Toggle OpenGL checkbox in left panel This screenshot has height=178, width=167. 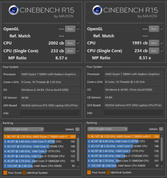coord(78,29)
